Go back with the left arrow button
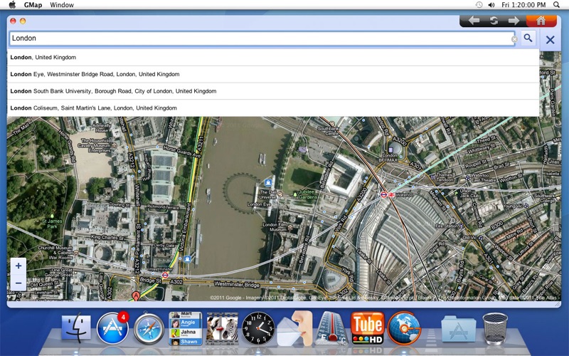This screenshot has width=569, height=356. [x=474, y=21]
